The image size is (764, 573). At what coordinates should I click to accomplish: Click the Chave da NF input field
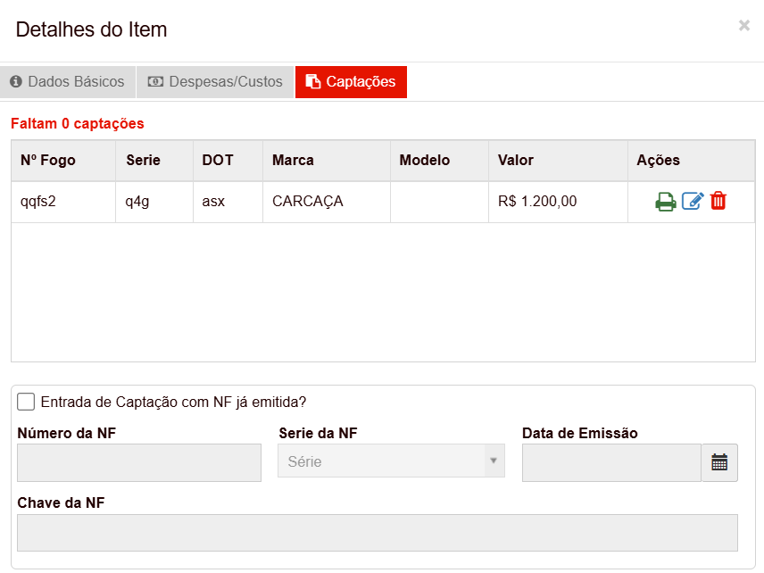point(378,533)
